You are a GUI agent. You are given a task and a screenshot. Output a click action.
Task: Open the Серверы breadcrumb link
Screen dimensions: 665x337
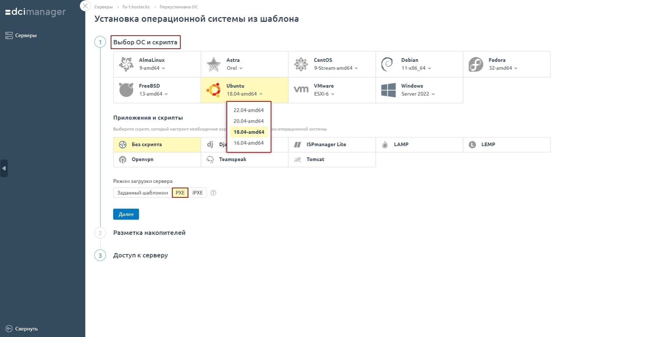[x=104, y=7]
